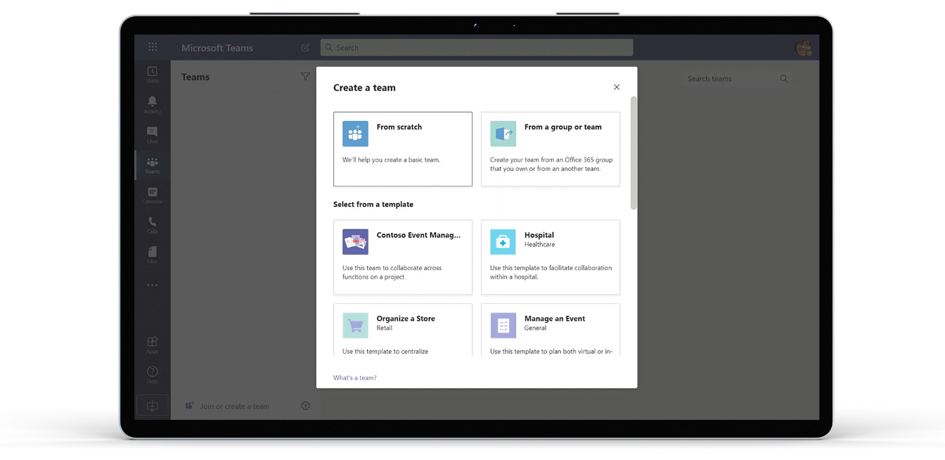Image resolution: width=945 pixels, height=460 pixels.
Task: Close the Create a team dialog
Action: pos(617,87)
